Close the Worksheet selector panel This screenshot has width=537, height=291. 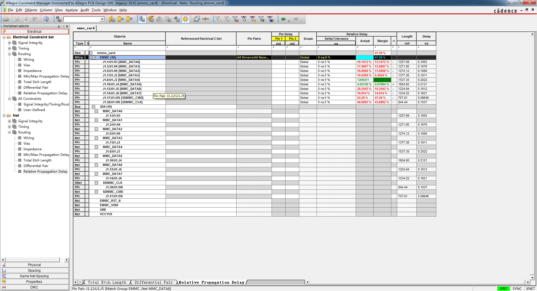coord(67,26)
